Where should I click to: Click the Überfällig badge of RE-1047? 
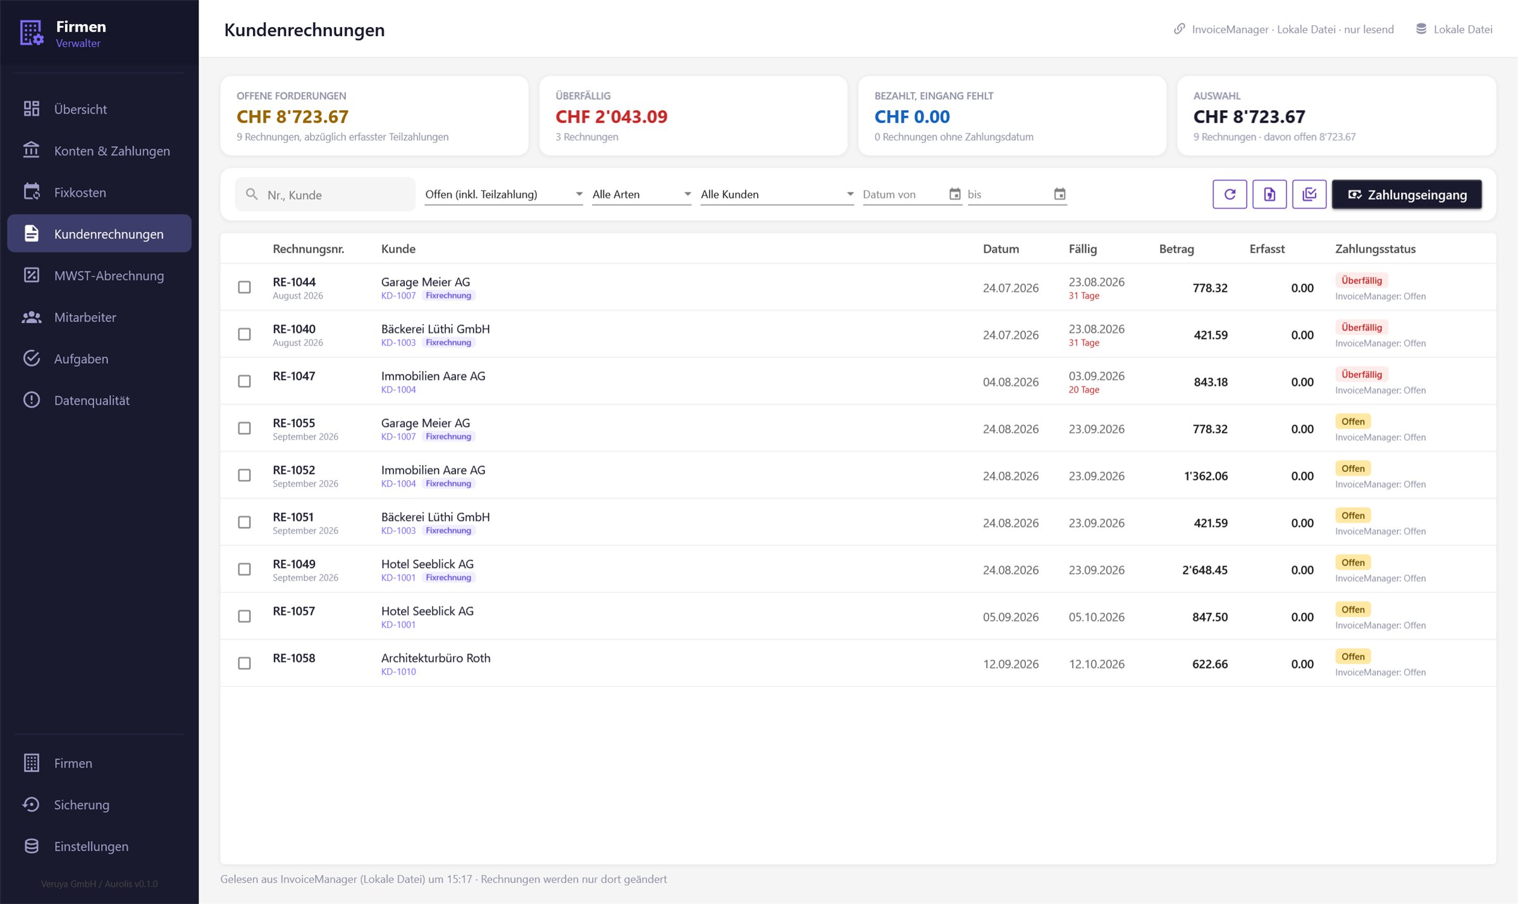point(1362,375)
